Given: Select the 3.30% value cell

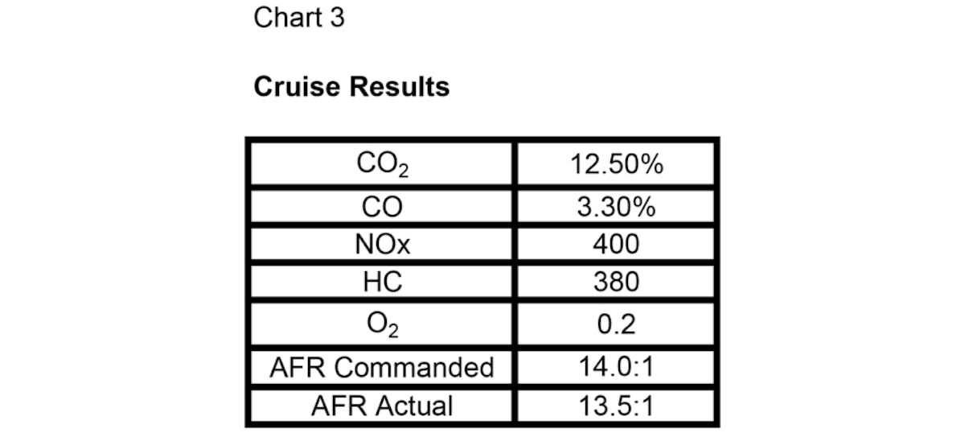Looking at the screenshot, I should 617,208.
